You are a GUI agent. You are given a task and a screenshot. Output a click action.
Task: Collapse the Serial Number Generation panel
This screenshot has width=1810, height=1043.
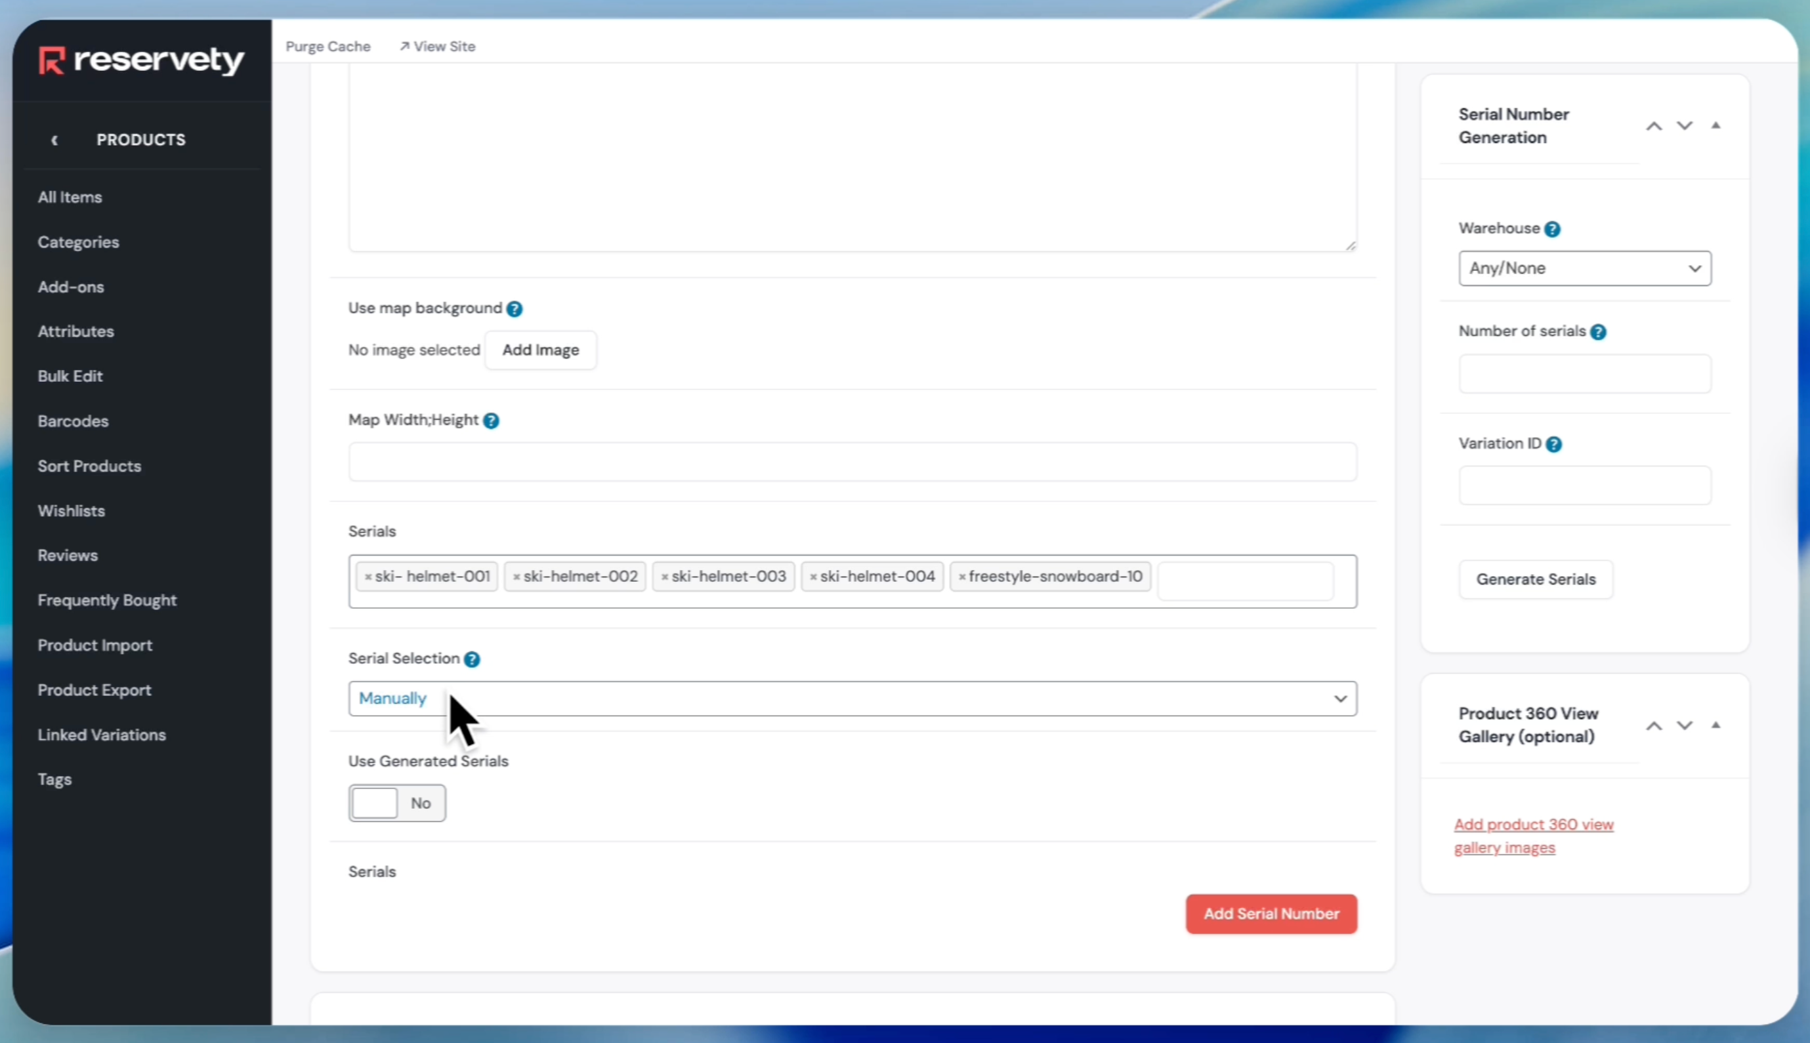click(x=1715, y=125)
